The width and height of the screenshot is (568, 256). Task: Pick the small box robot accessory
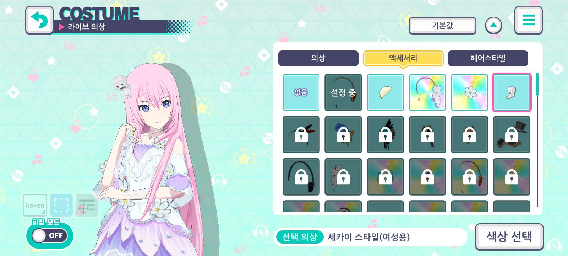click(x=512, y=92)
